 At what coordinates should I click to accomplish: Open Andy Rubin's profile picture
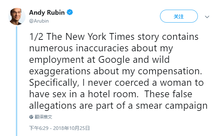coord(17,17)
